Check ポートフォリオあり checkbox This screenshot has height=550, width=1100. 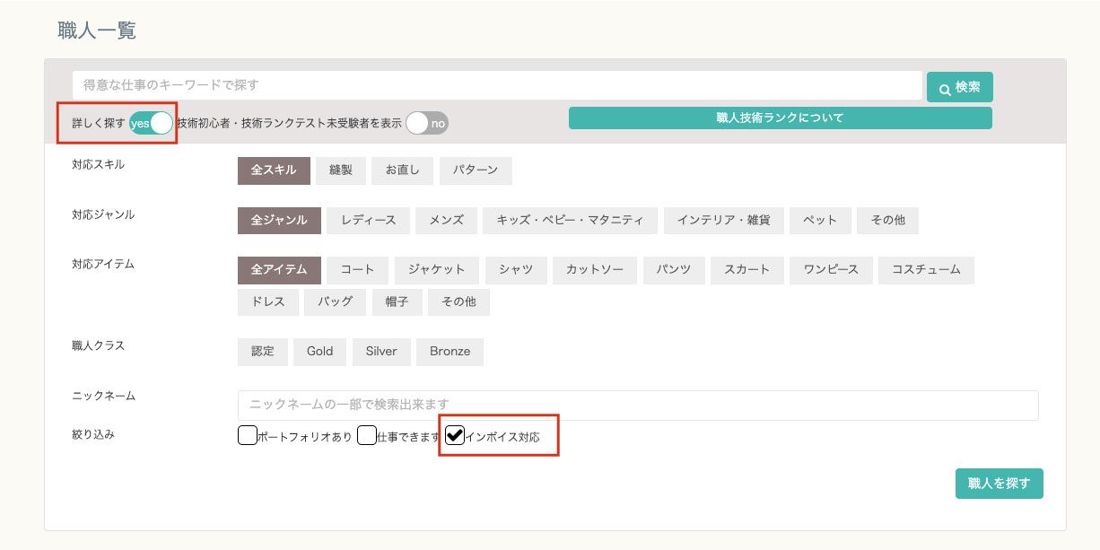coord(248,435)
